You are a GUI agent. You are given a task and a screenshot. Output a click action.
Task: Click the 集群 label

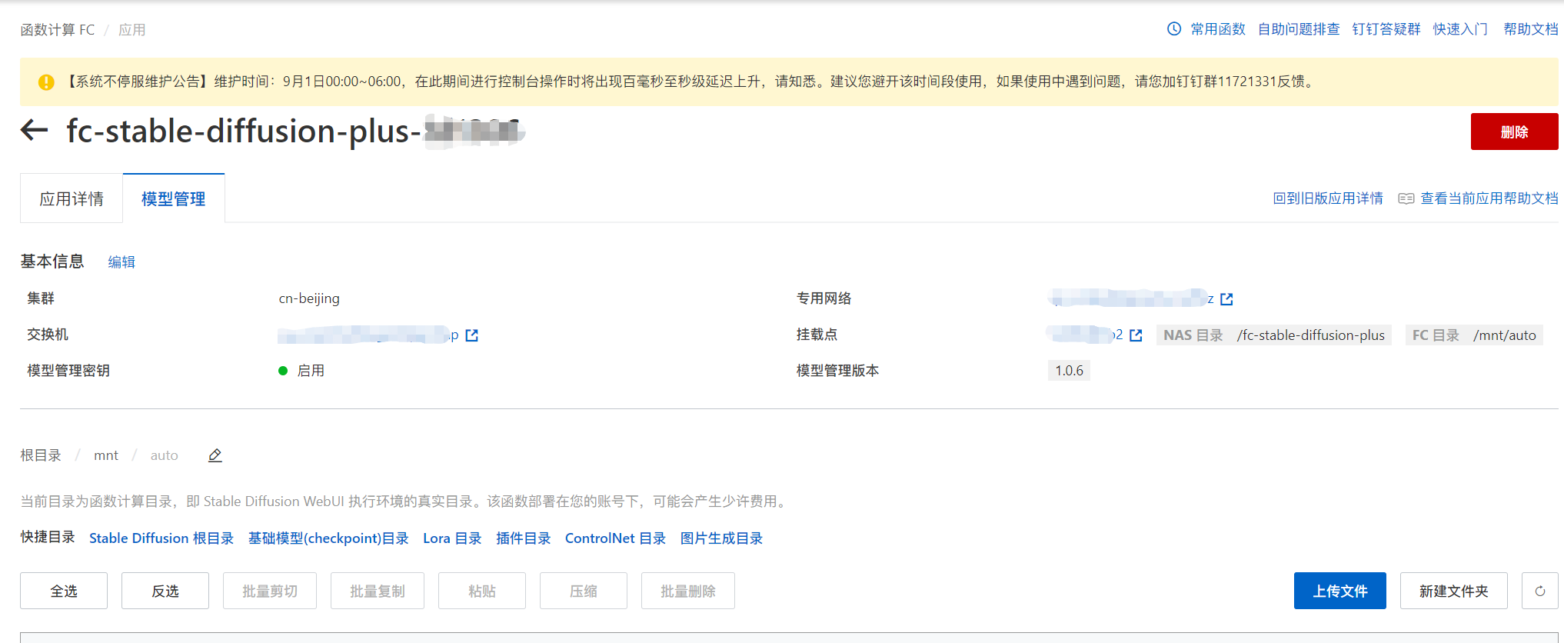click(41, 298)
